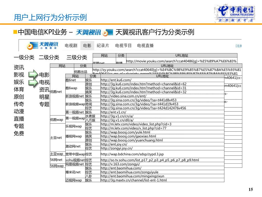Click the http://v.163.com/zongyi/ URL
This screenshot has width=262, height=197.
(x=120, y=164)
